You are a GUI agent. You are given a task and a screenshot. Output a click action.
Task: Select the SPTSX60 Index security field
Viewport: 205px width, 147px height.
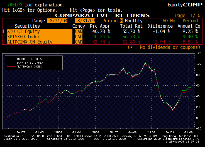(39, 37)
